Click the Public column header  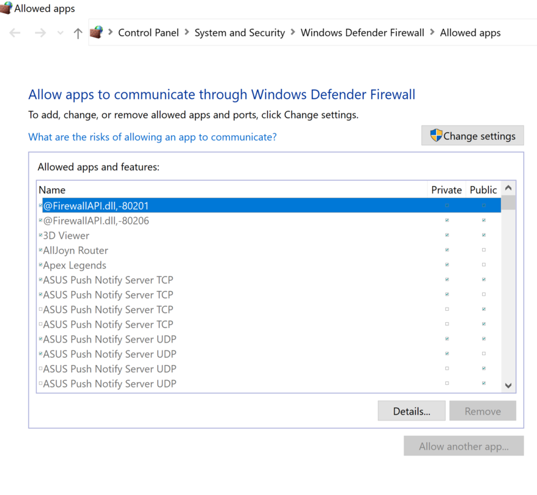[483, 190]
